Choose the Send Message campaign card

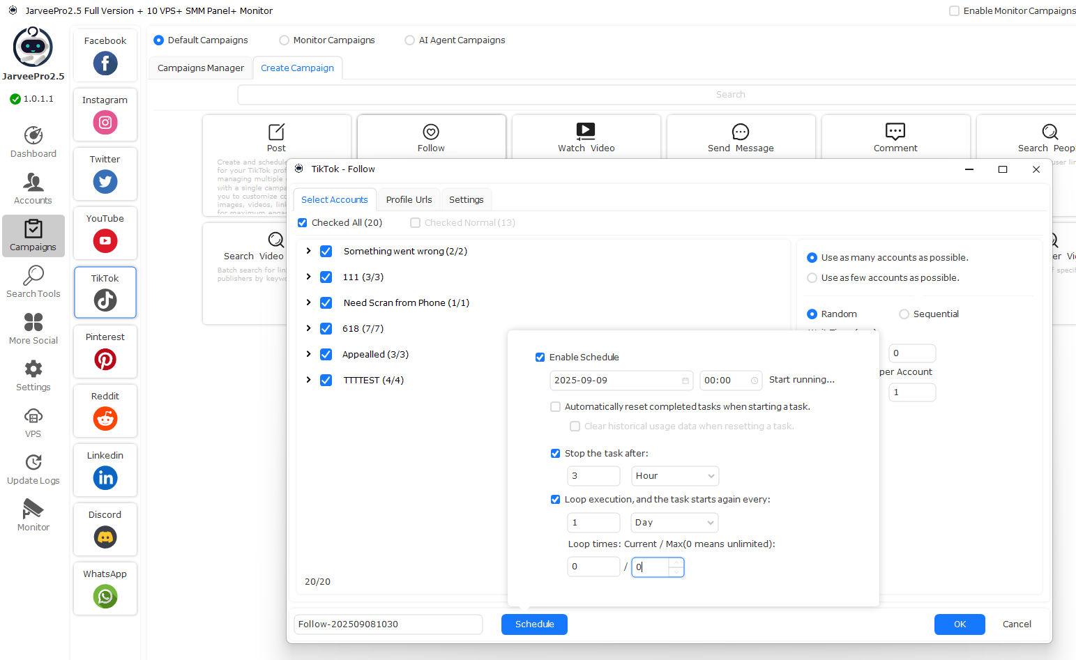741,137
